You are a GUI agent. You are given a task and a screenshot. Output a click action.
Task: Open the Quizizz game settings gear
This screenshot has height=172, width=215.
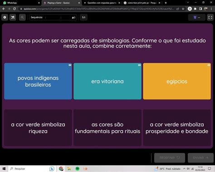click(5, 17)
